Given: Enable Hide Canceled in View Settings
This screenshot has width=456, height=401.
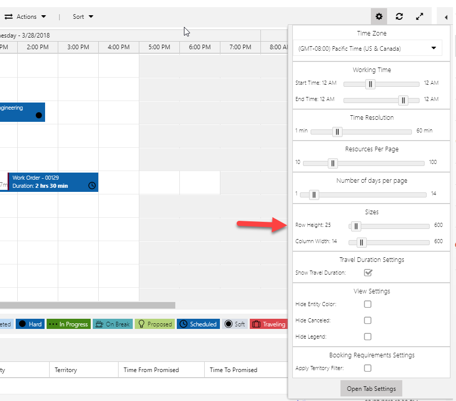Looking at the screenshot, I should (367, 320).
